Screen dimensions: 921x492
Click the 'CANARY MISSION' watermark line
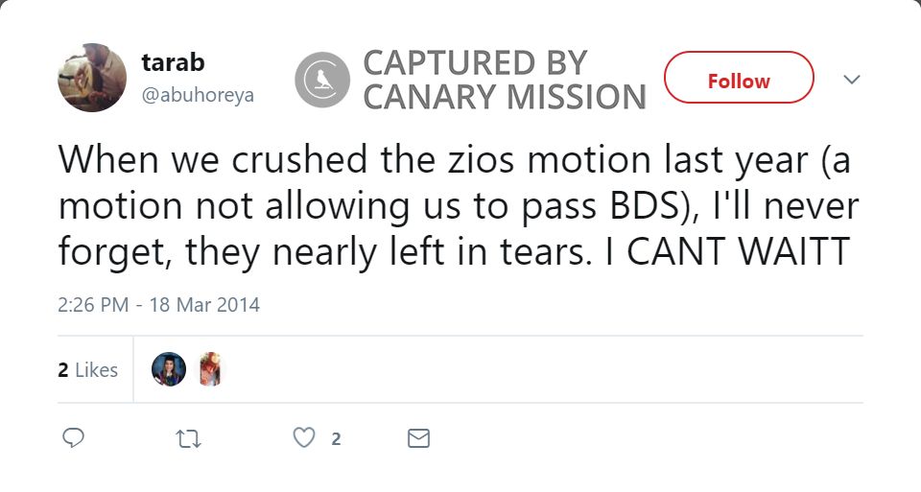coord(505,97)
